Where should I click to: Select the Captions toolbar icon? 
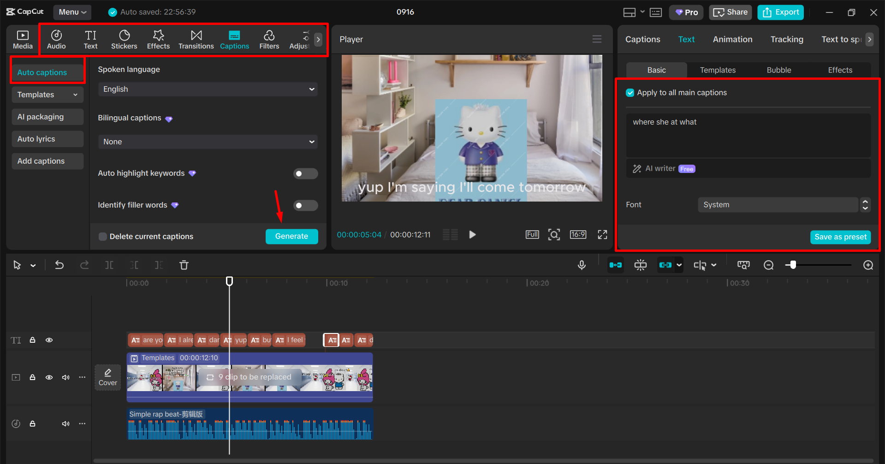pos(234,40)
